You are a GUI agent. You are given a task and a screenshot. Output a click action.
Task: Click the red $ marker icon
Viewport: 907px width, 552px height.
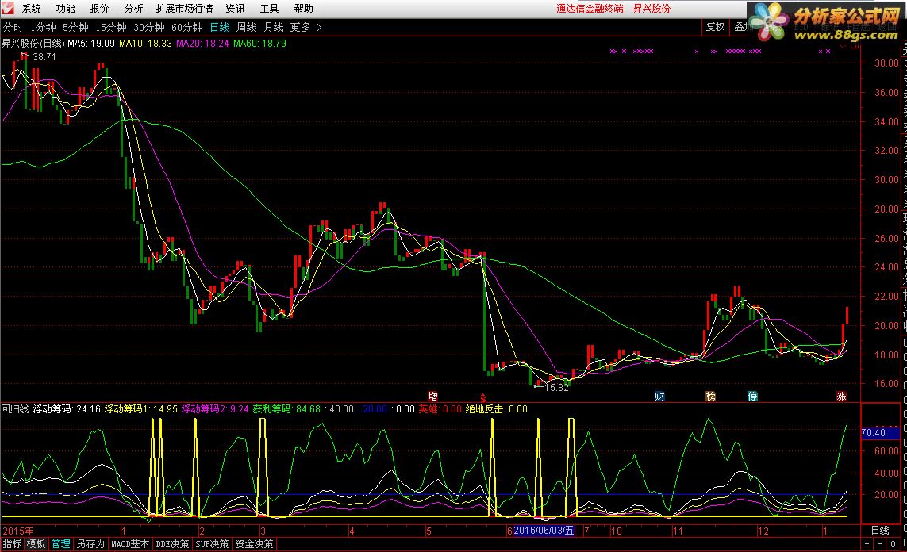(x=482, y=397)
